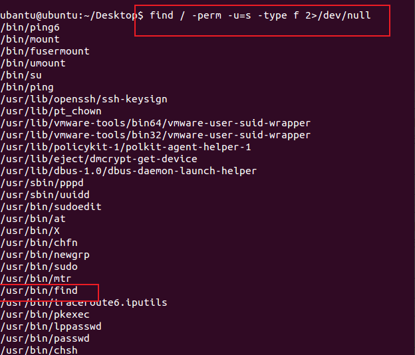Click the dmcrypt-get-device line

coord(98,159)
